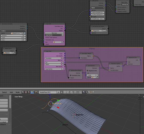The image size is (144, 134).
Task: Open Loop Splines dropdown in Loop Call node
Action: [x=53, y=35]
